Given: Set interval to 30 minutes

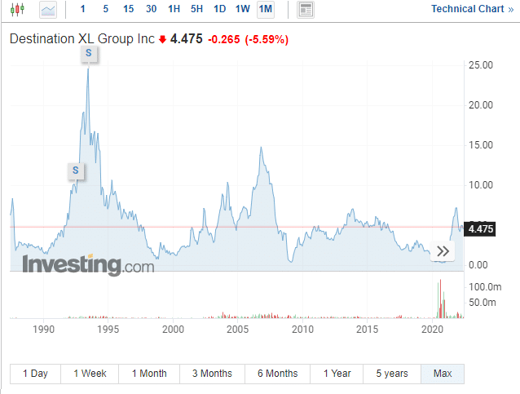Looking at the screenshot, I should [x=152, y=9].
